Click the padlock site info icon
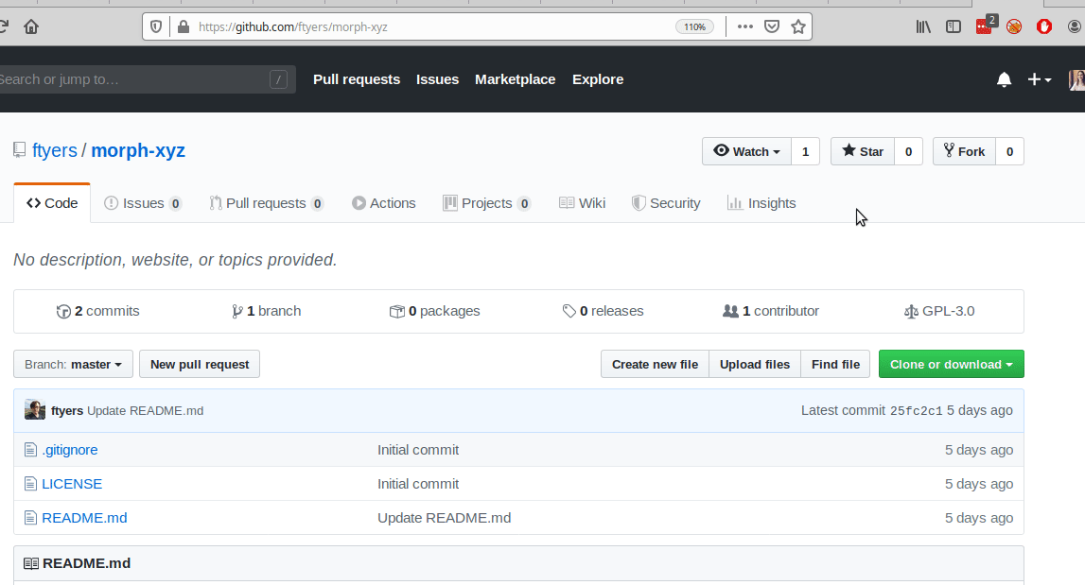Screen dimensions: 1085x585 184,27
